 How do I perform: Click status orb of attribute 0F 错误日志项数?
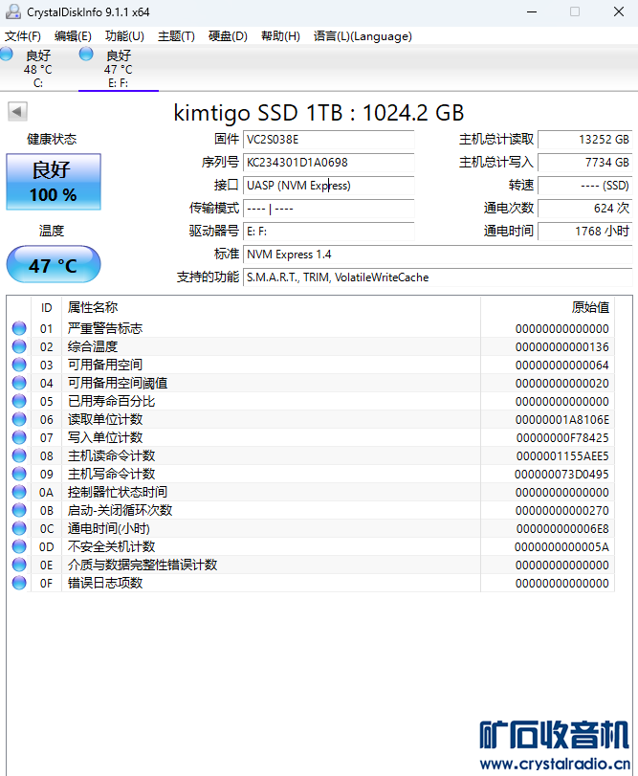click(x=19, y=583)
